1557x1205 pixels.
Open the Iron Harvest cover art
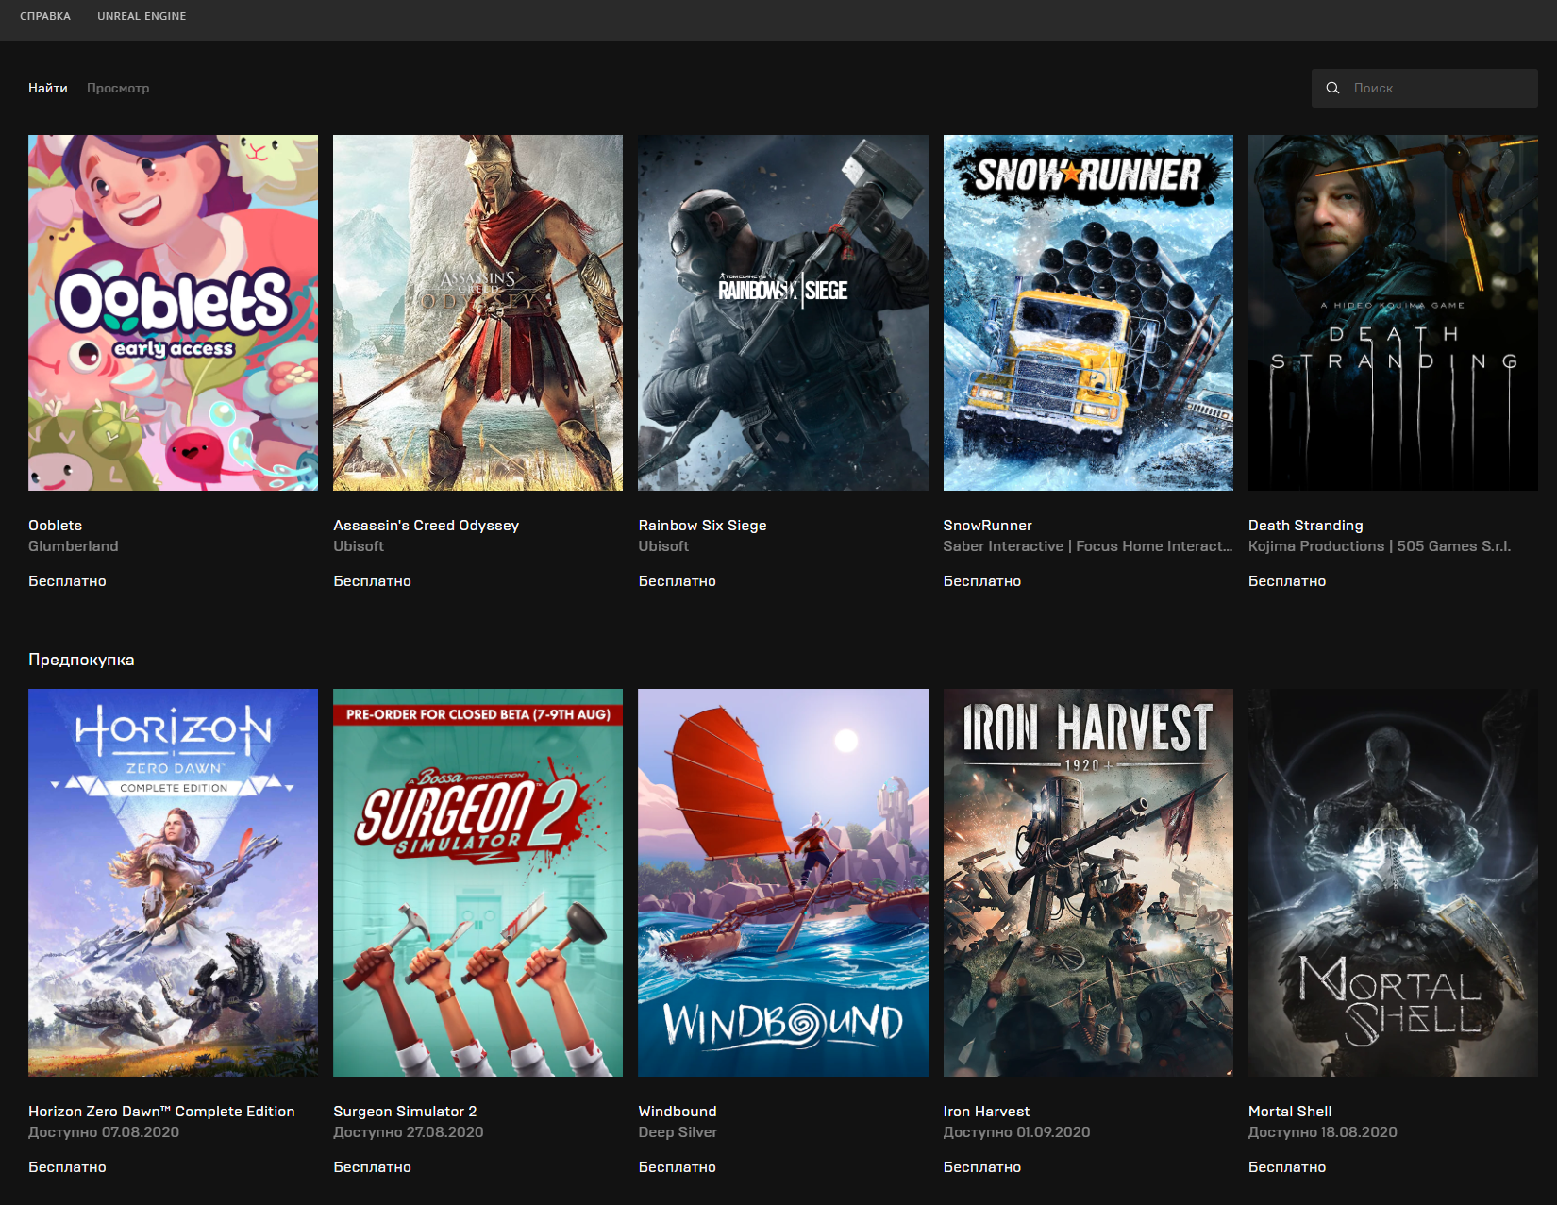click(1088, 882)
